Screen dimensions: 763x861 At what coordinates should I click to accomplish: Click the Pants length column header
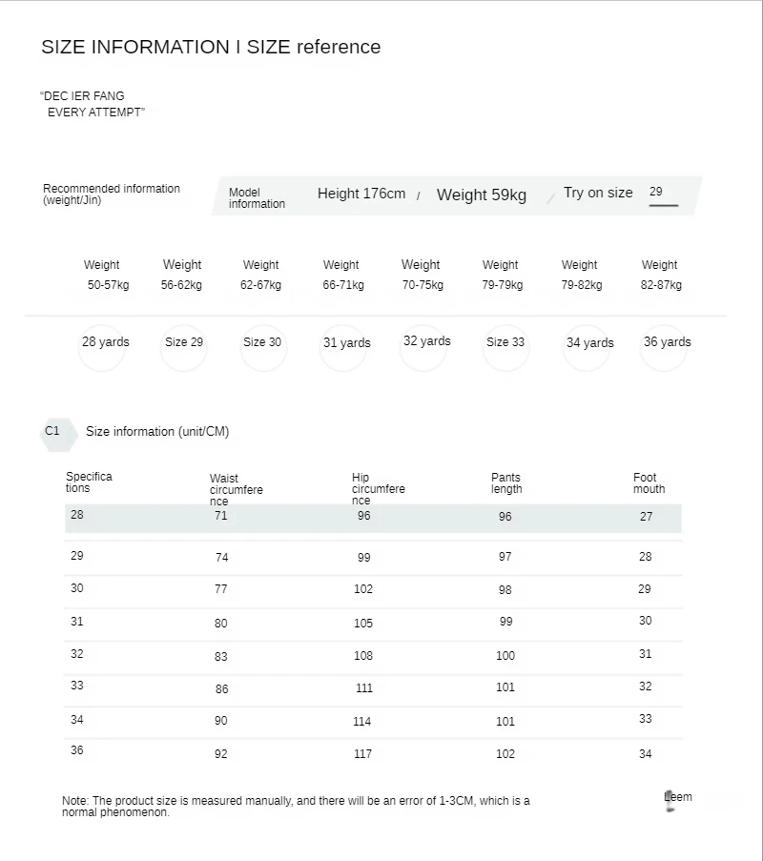506,483
